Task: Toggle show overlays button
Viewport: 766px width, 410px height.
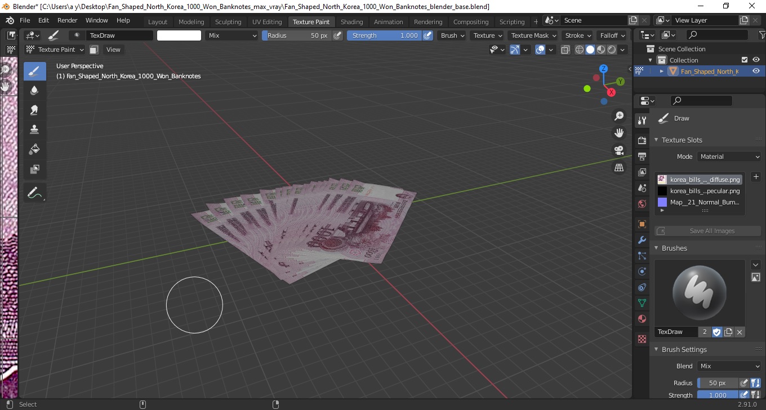Action: tap(540, 50)
